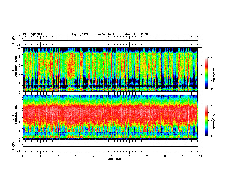Click time-axis tick label "7"
This screenshot has height=175, width=226.
point(147,156)
